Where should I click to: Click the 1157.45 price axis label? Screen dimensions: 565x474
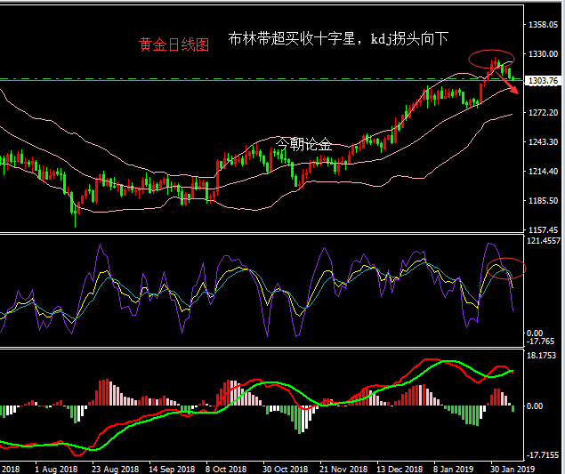click(x=543, y=229)
